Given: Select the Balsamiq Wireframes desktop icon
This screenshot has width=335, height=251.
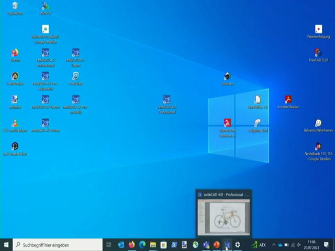Looking at the screenshot, I should [x=318, y=123].
